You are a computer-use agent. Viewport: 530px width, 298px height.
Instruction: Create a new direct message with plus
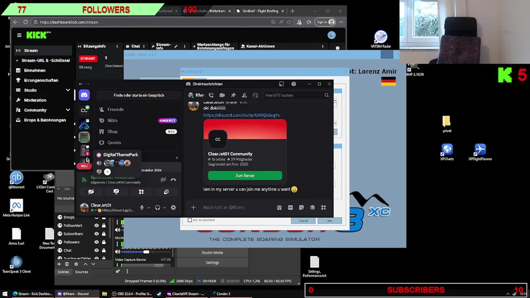click(177, 158)
